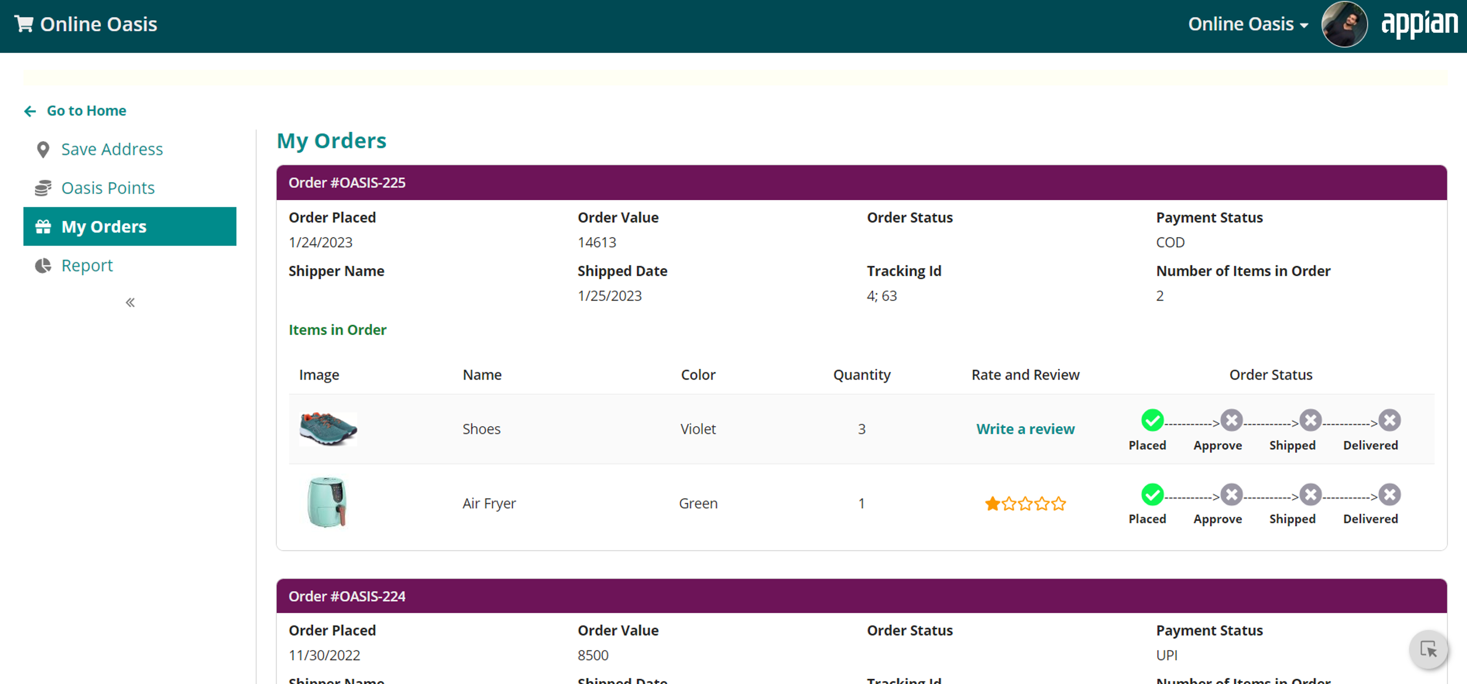Click the Image column header

tap(319, 375)
